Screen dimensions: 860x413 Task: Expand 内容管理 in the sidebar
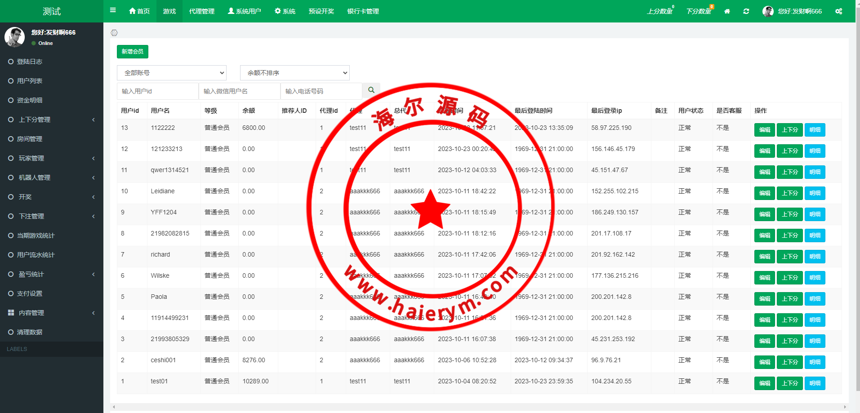51,313
